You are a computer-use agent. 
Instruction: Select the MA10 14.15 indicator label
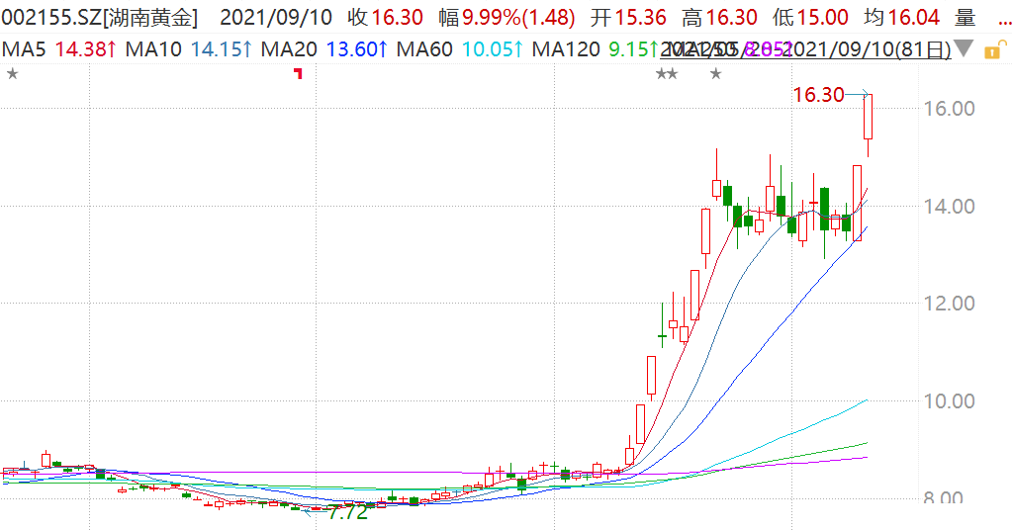tap(189, 49)
